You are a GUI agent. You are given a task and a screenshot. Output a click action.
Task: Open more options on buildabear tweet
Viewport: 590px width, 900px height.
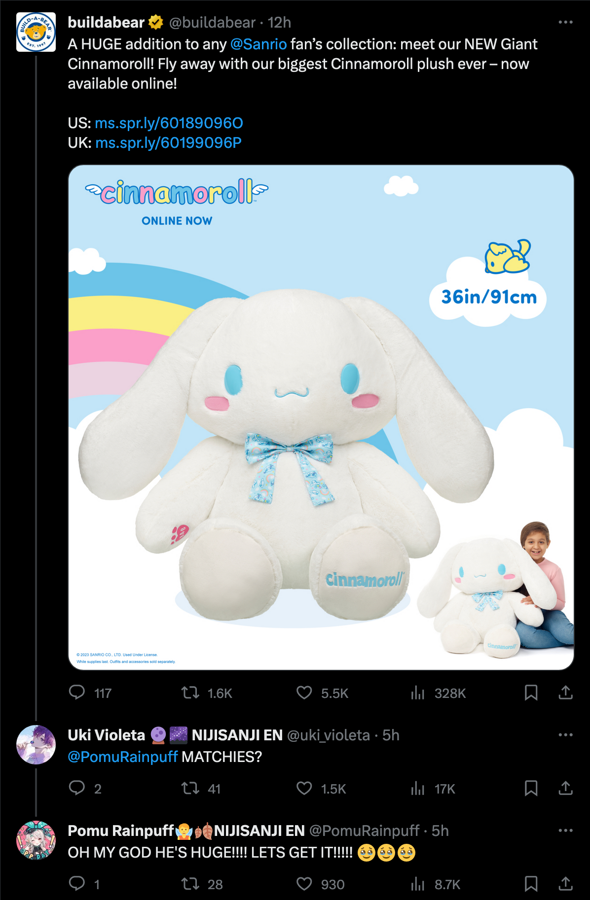(565, 22)
